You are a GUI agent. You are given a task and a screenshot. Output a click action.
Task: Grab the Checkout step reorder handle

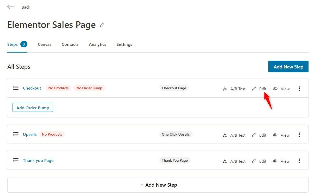16,88
